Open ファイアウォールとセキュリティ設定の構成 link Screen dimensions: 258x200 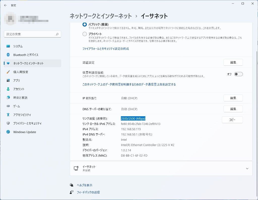[106, 49]
